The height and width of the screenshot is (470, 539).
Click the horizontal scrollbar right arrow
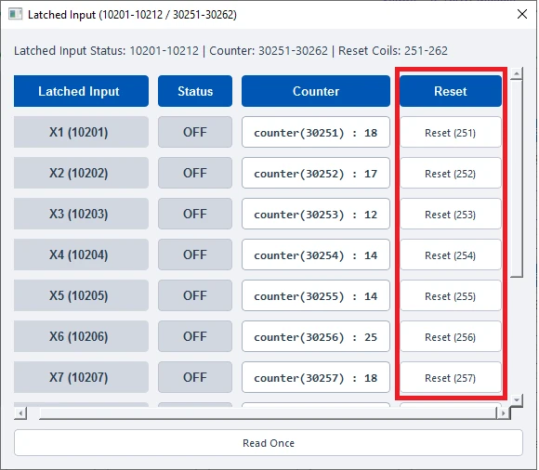tap(504, 413)
